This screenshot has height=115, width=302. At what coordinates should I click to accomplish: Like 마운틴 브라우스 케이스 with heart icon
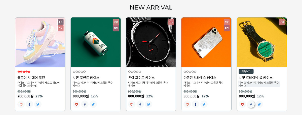click(187, 104)
